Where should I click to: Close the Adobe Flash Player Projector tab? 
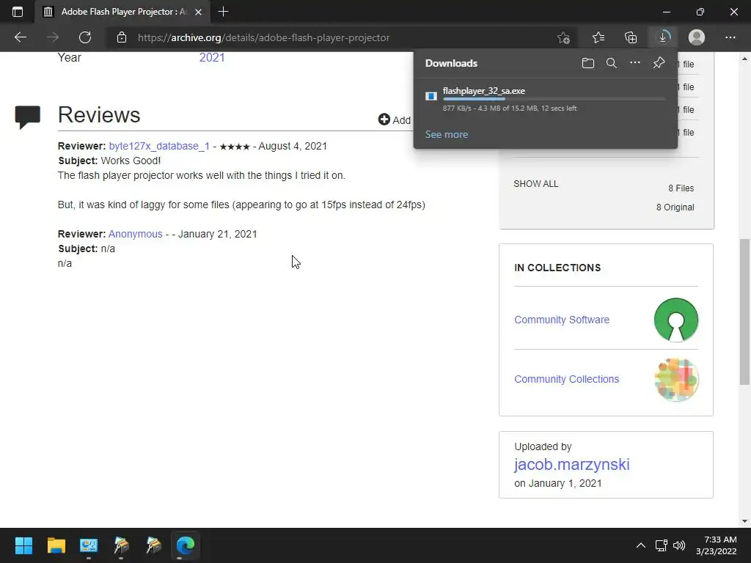pos(199,12)
